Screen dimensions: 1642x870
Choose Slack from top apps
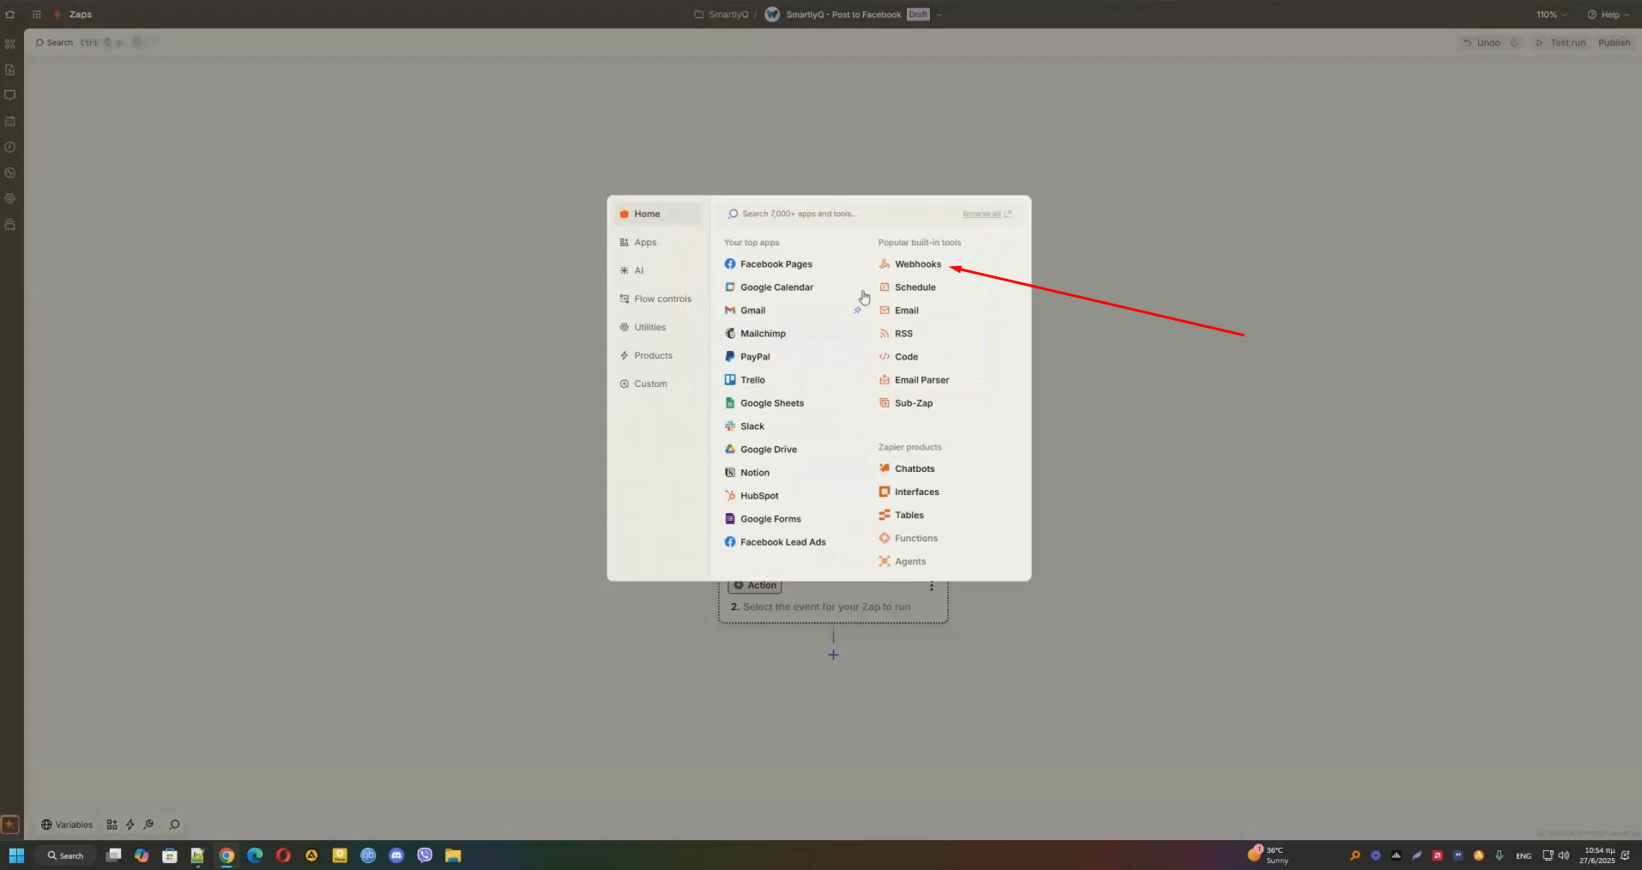click(x=745, y=426)
